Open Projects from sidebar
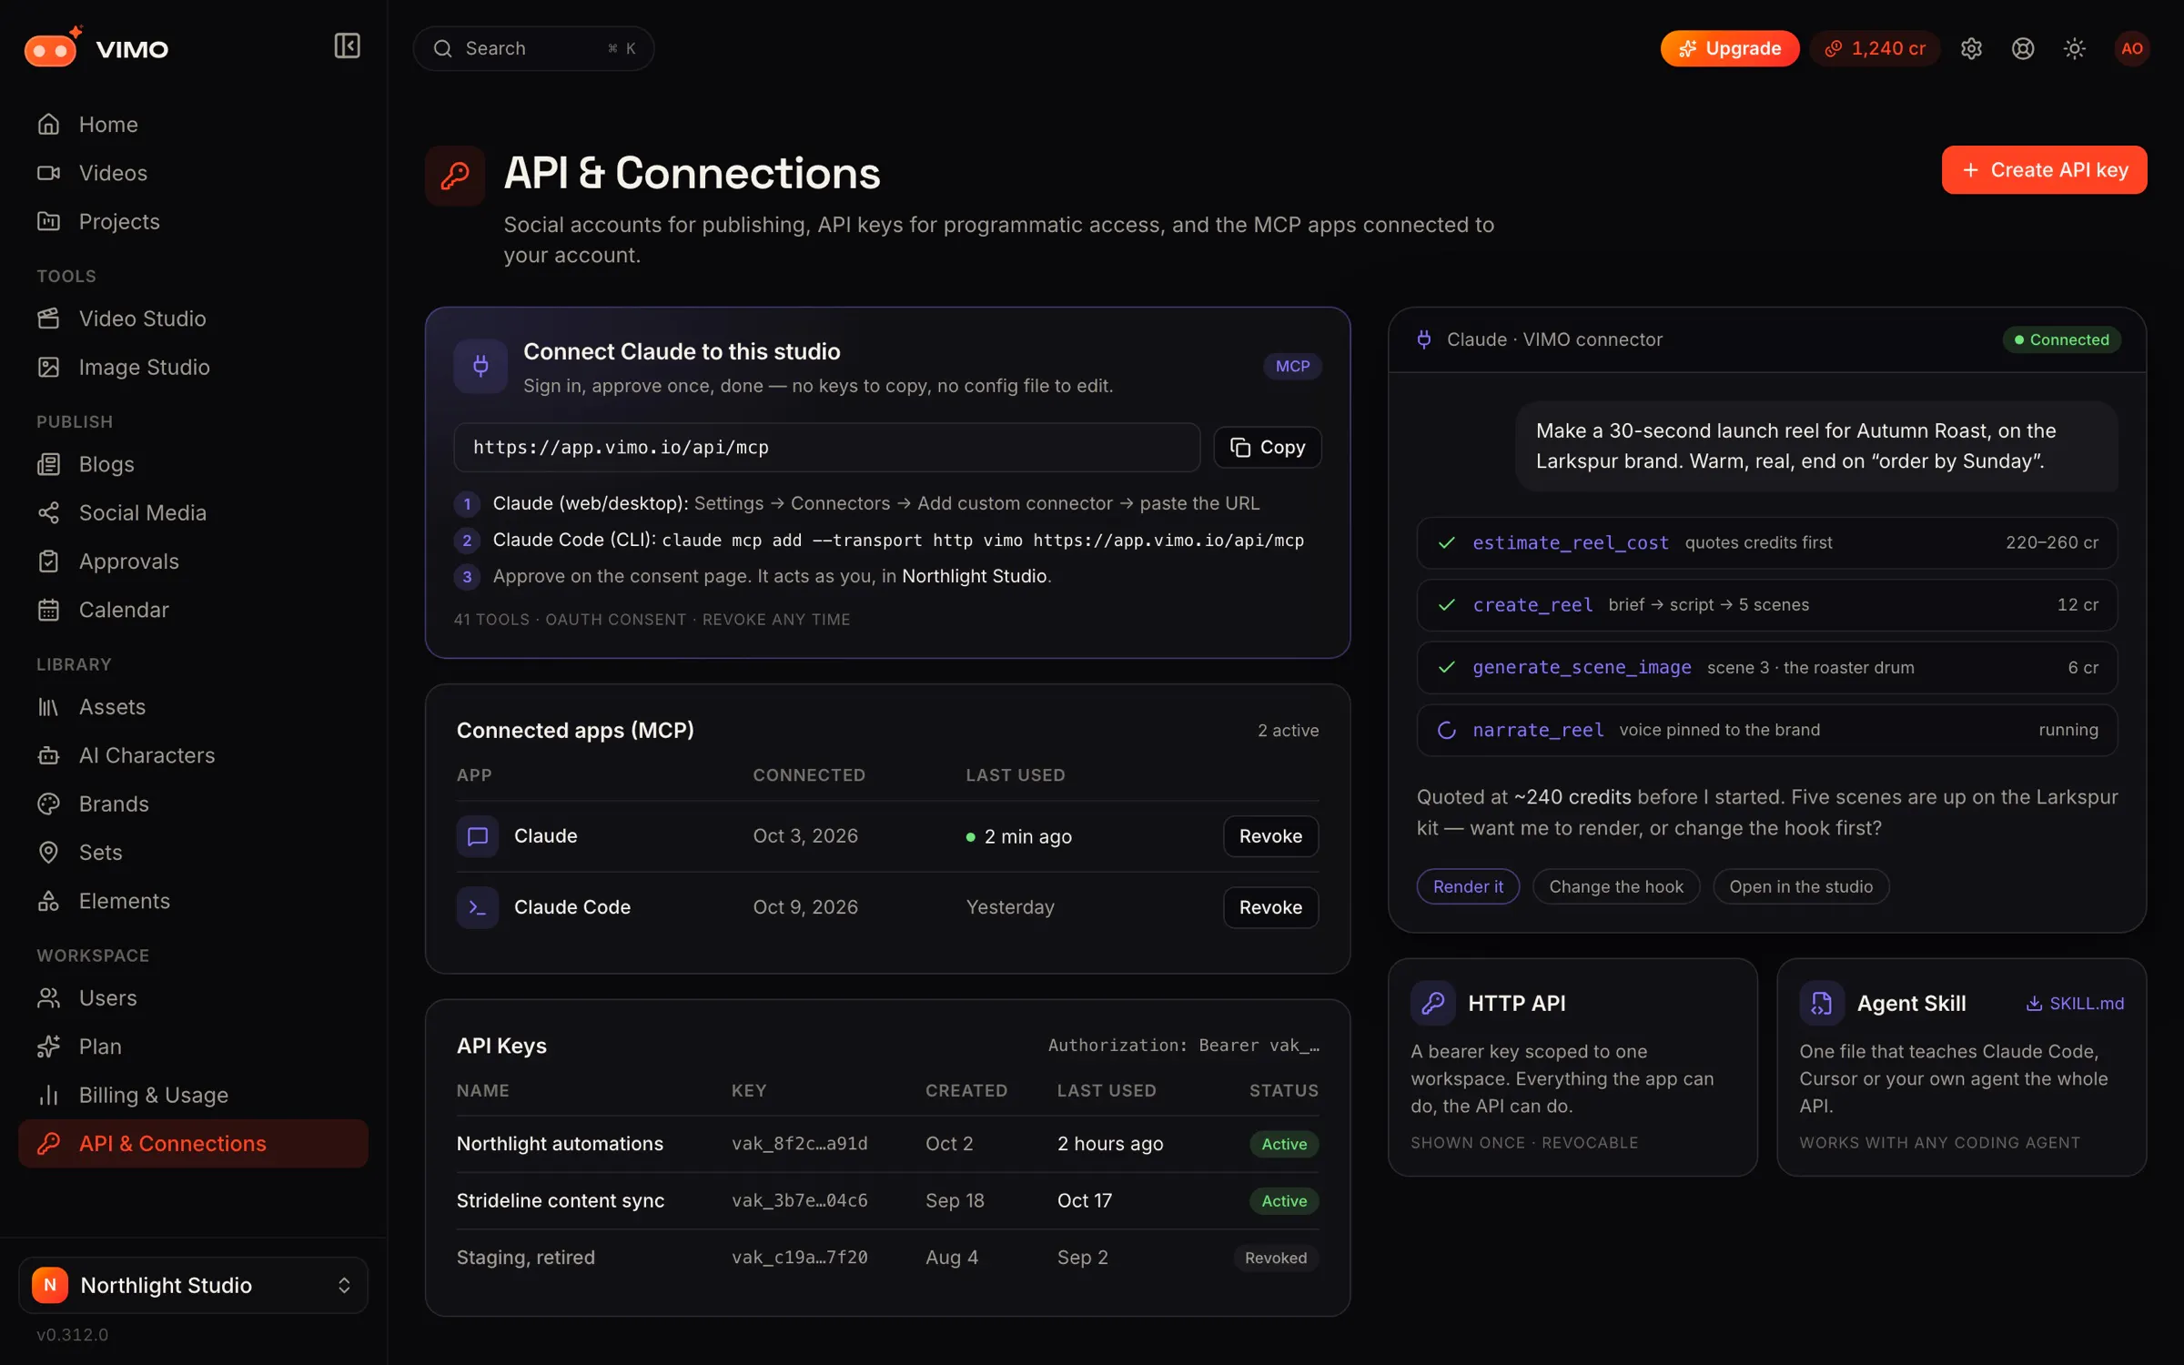 193,221
